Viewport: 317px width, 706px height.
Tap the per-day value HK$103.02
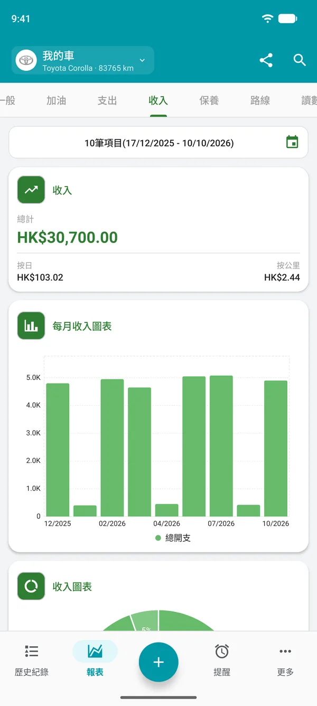pyautogui.click(x=40, y=277)
